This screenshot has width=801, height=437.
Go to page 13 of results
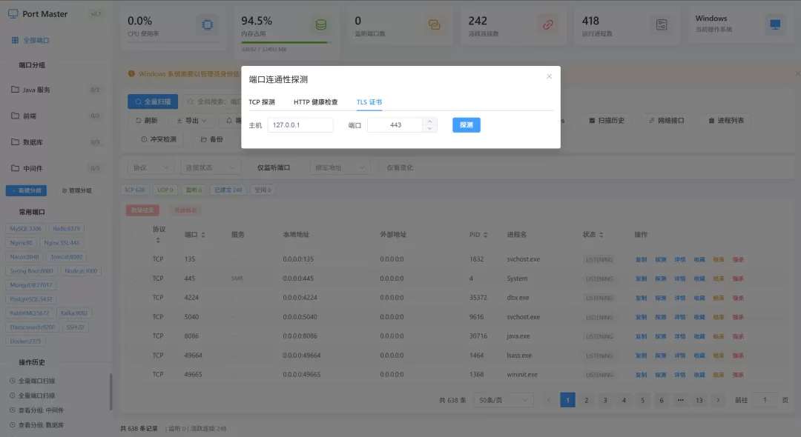pos(699,400)
